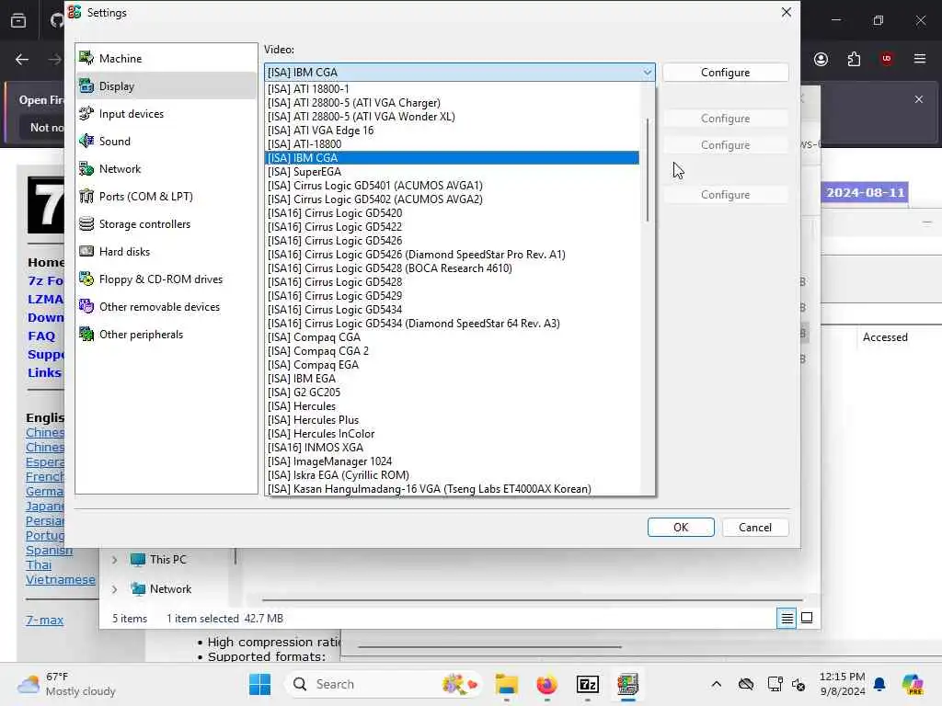Select the Display category icon

(x=86, y=85)
